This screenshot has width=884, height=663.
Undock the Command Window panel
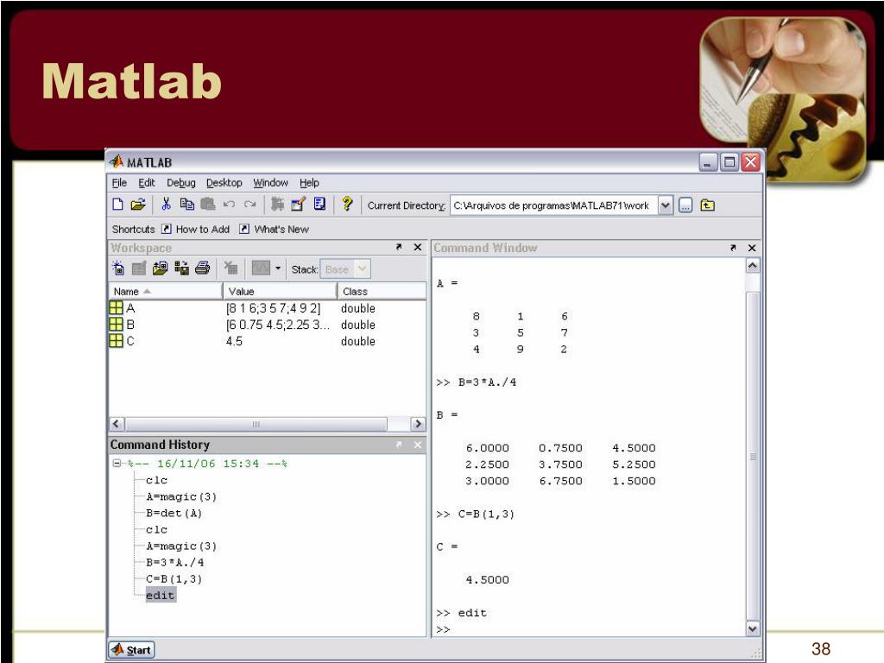coord(733,248)
